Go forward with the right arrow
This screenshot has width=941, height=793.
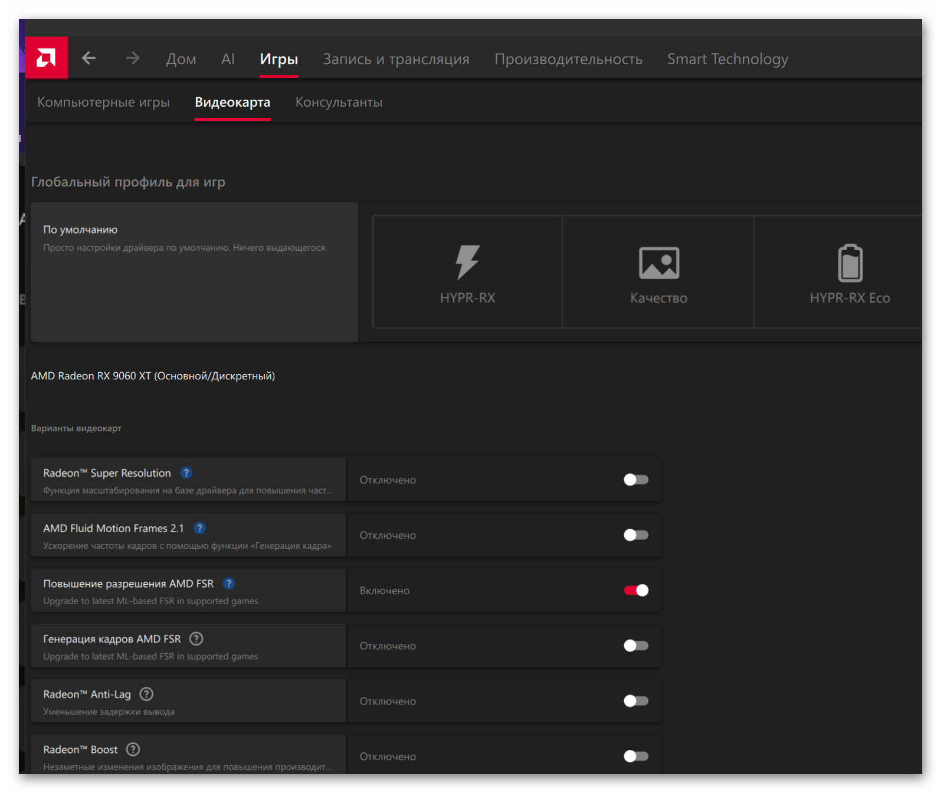coord(133,58)
